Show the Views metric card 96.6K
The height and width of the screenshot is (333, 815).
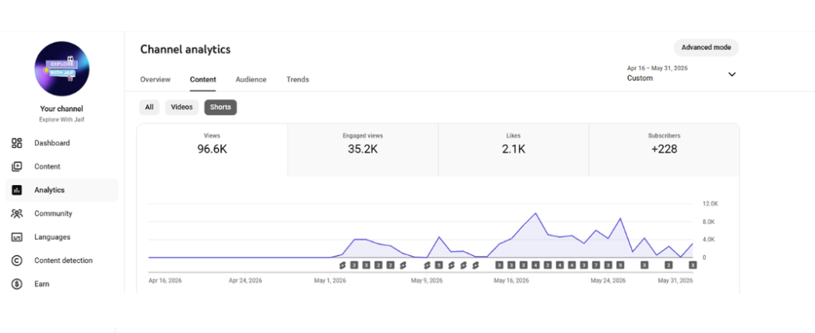point(212,150)
